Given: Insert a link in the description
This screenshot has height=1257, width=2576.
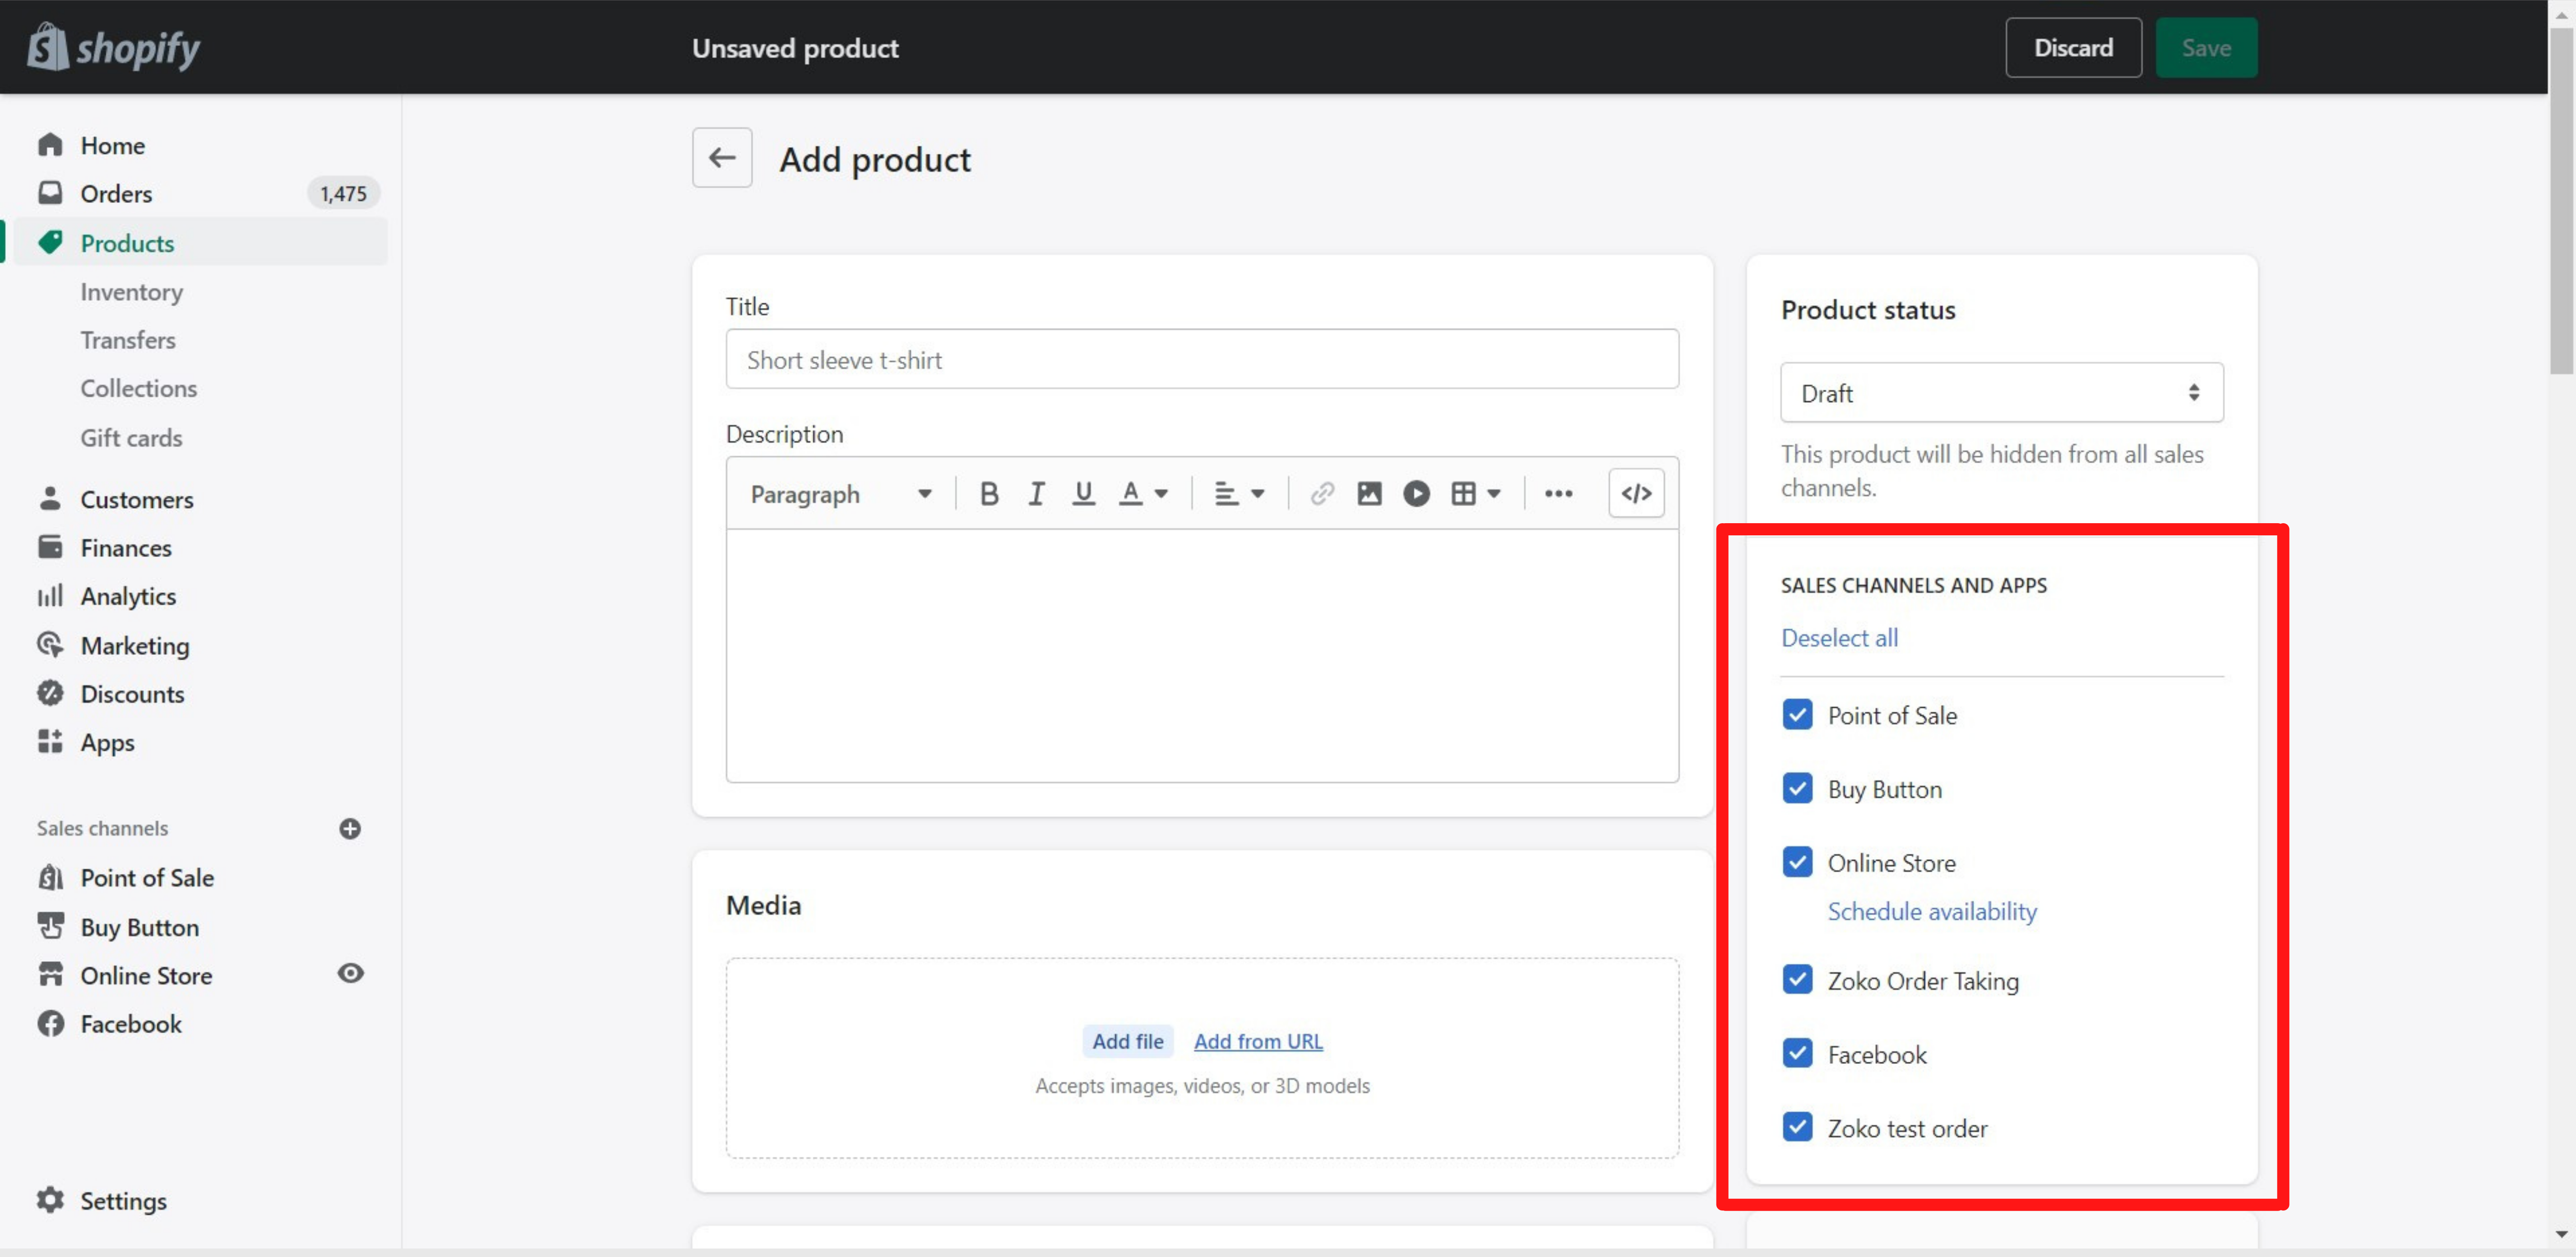Looking at the screenshot, I should pyautogui.click(x=1322, y=493).
